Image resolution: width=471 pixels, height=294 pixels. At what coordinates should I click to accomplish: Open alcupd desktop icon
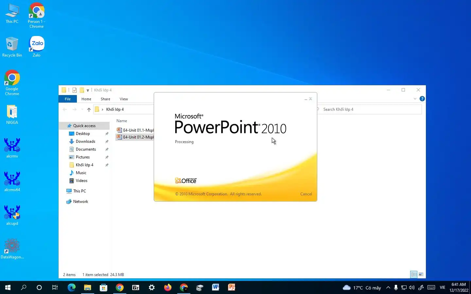click(12, 216)
